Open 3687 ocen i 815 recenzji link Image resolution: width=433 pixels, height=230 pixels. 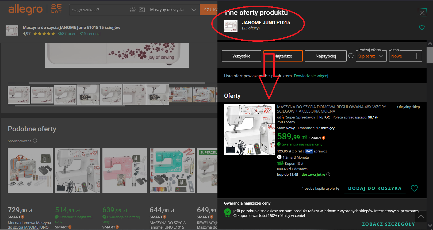[79, 34]
